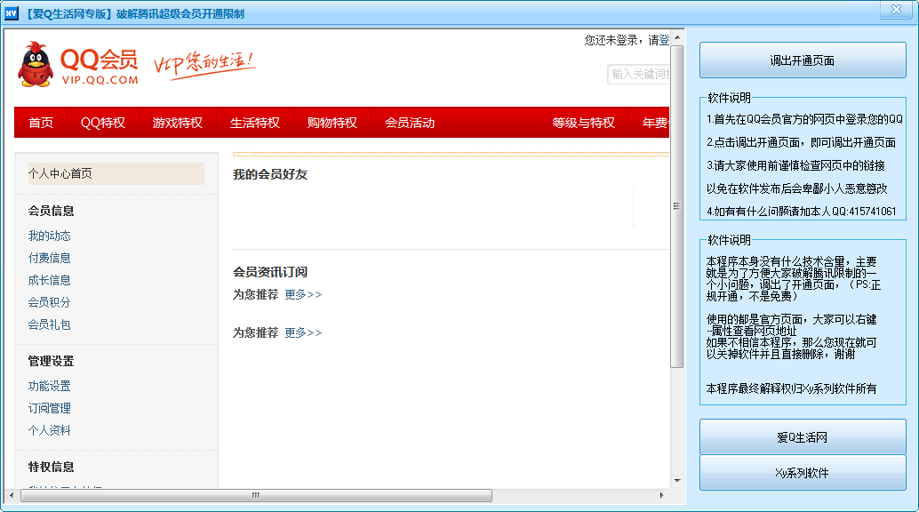Click the login link after 请
The image size is (919, 512).
tap(664, 40)
